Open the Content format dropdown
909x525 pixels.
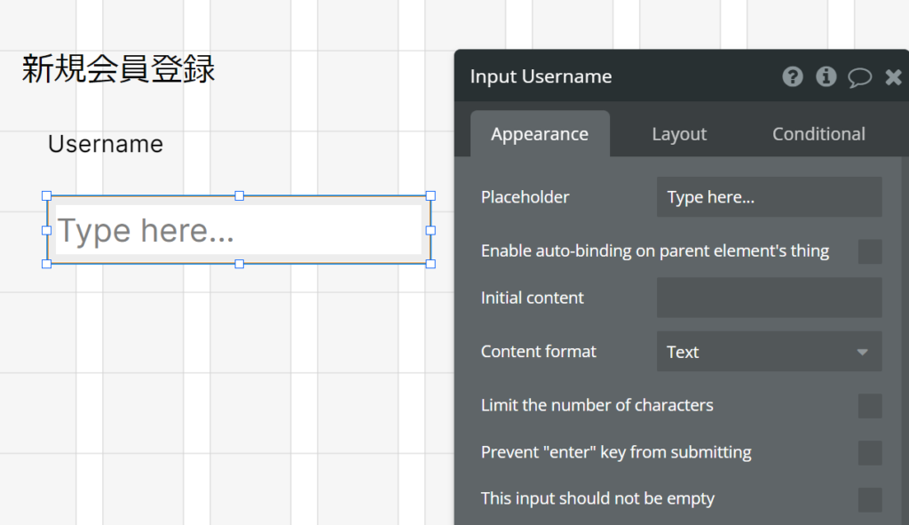[769, 352]
